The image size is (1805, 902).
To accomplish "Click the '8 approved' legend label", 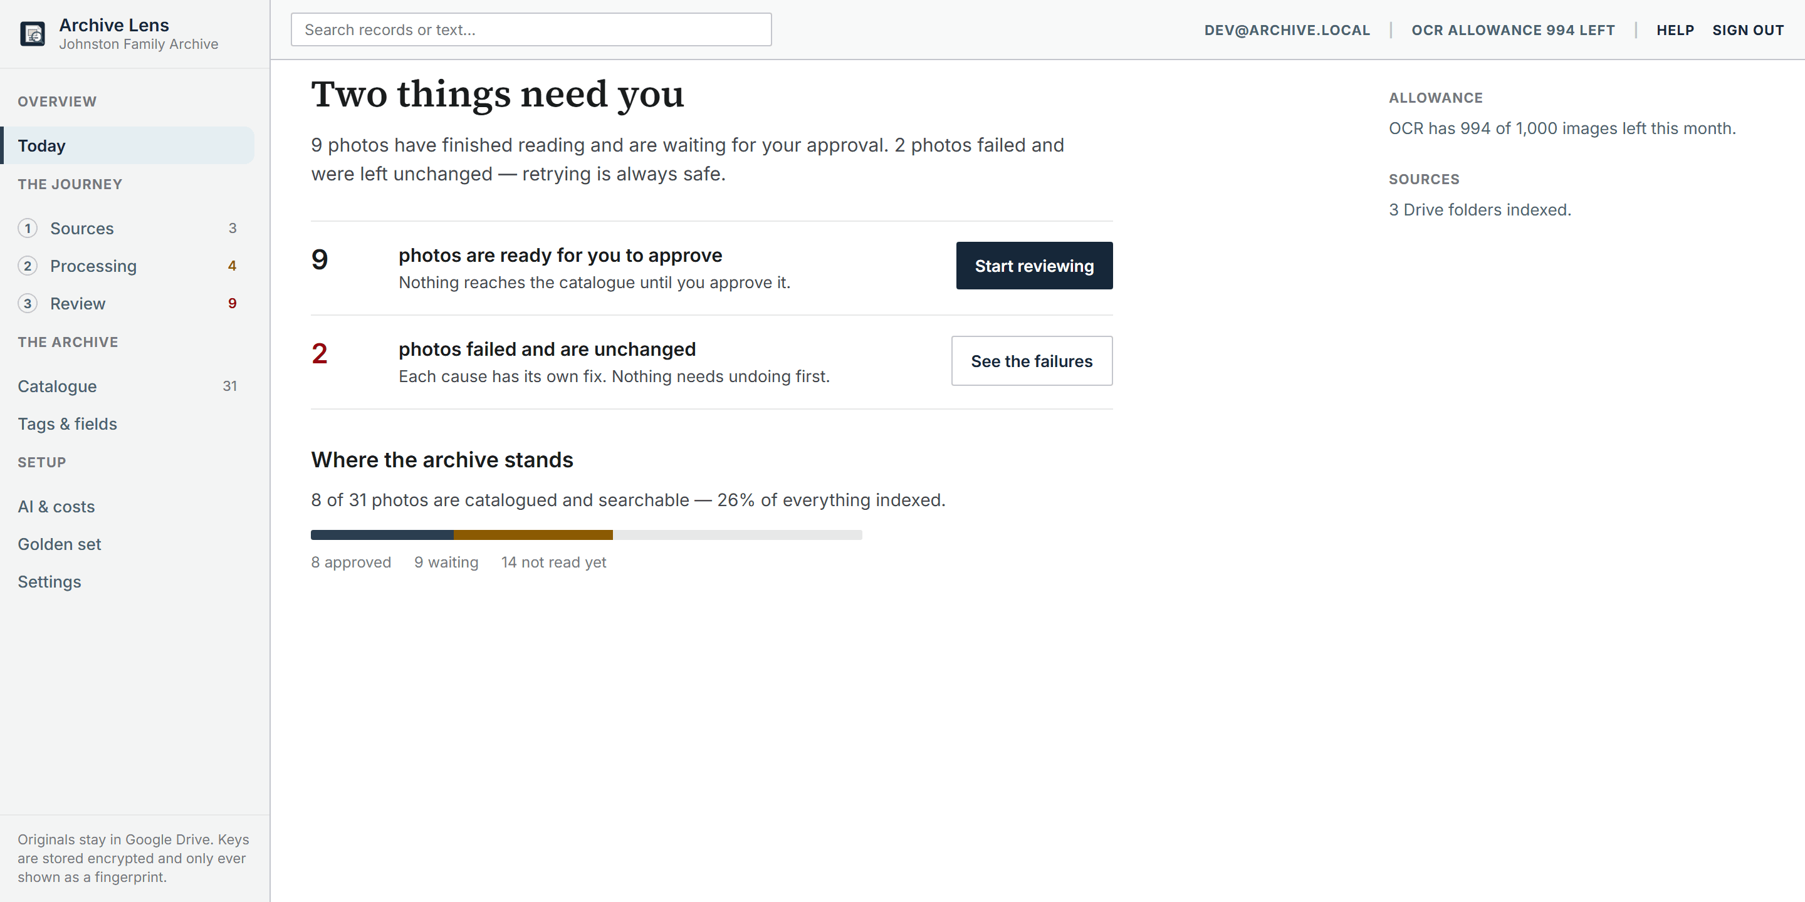I will (x=351, y=562).
